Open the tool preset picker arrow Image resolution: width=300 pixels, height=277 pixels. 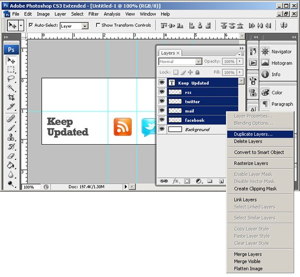pyautogui.click(x=21, y=25)
